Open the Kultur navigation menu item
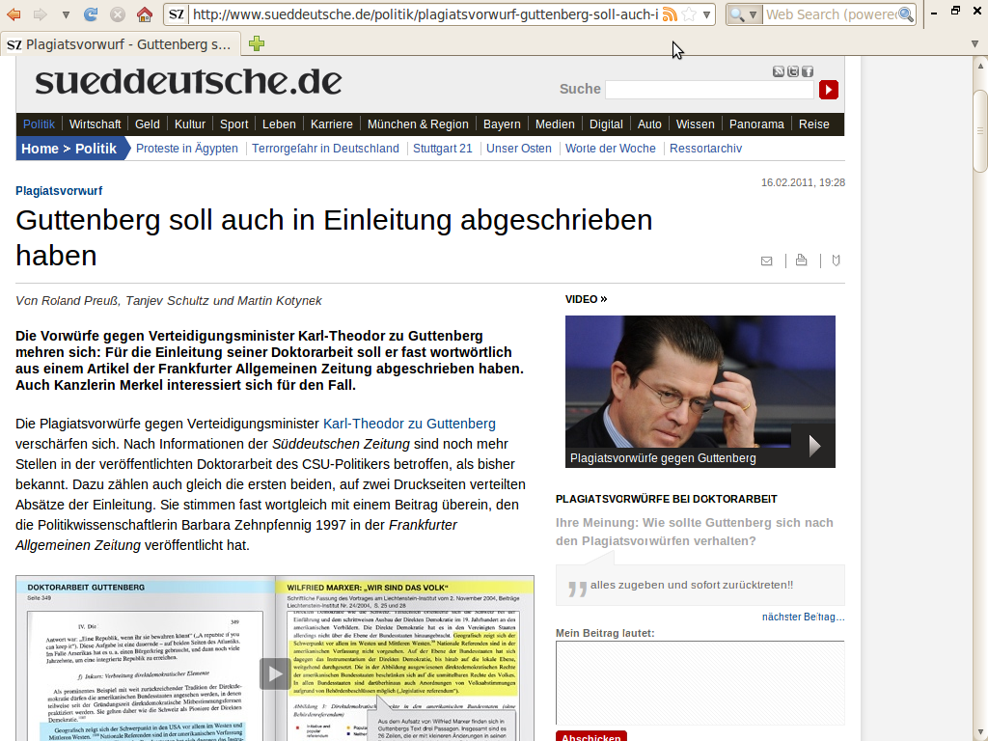The image size is (988, 741). [x=190, y=124]
